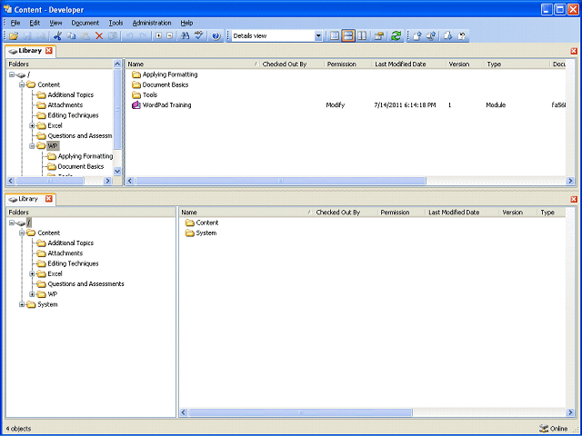Select Tools folder in upper file list
The width and height of the screenshot is (582, 436).
[145, 94]
